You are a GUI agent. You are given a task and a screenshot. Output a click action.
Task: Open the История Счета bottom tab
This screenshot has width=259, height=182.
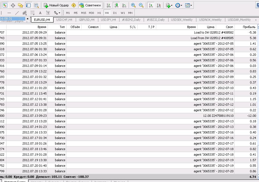pos(15,181)
